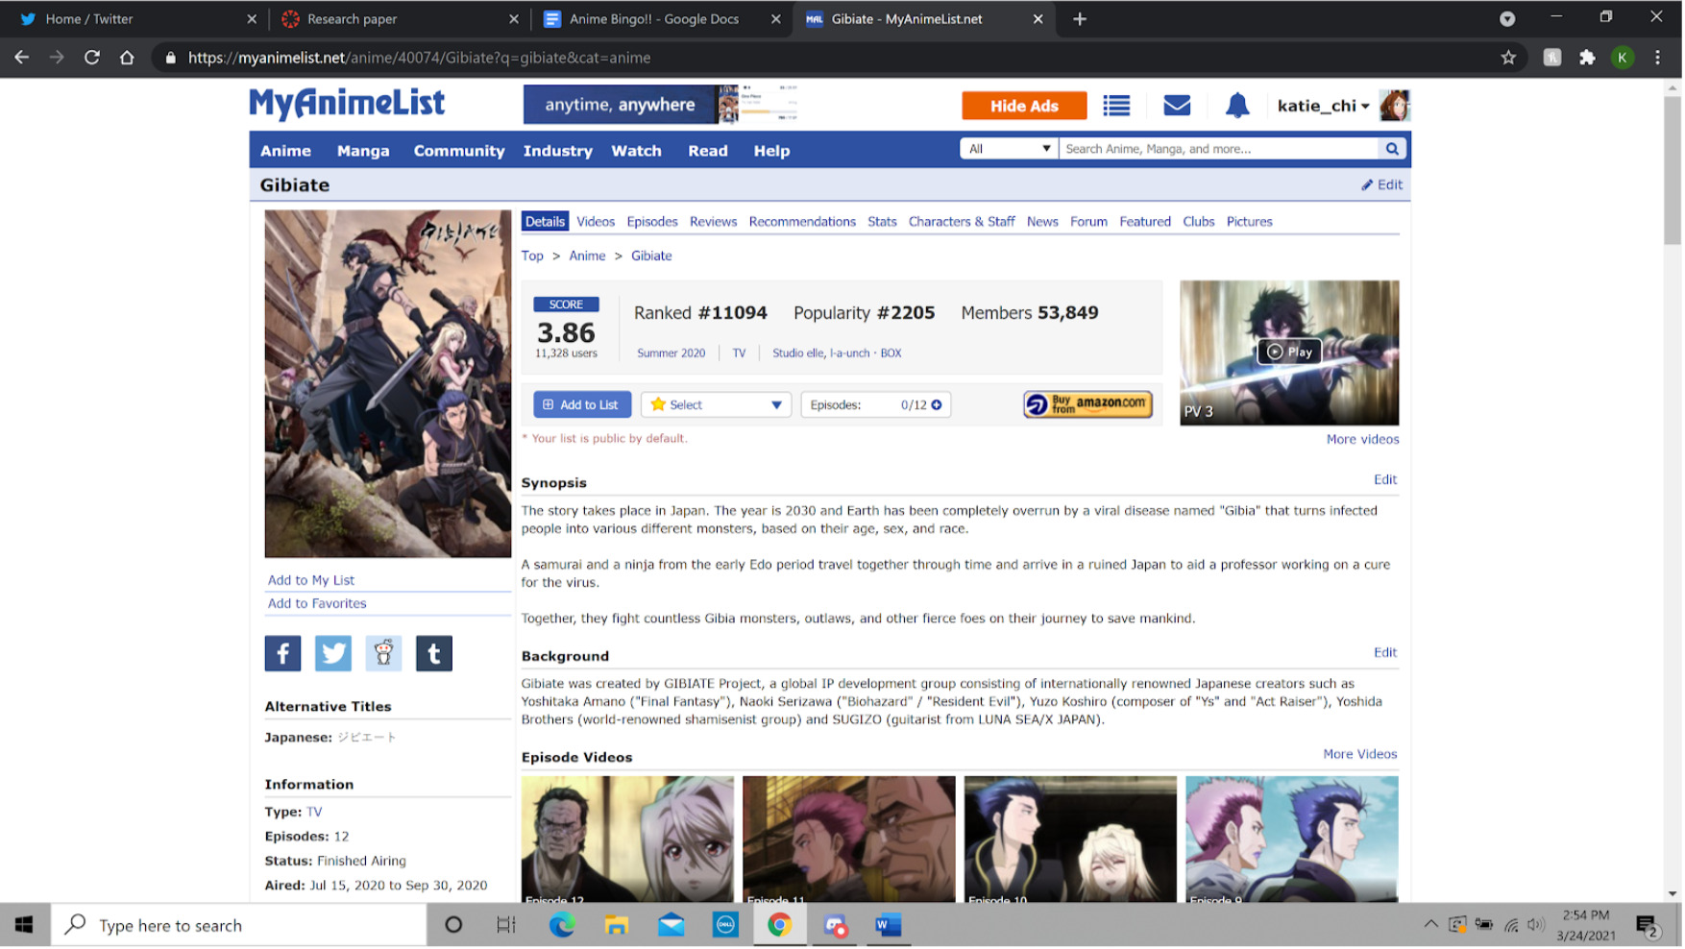The width and height of the screenshot is (1685, 949).
Task: Go to browser home page
Action: (x=127, y=58)
